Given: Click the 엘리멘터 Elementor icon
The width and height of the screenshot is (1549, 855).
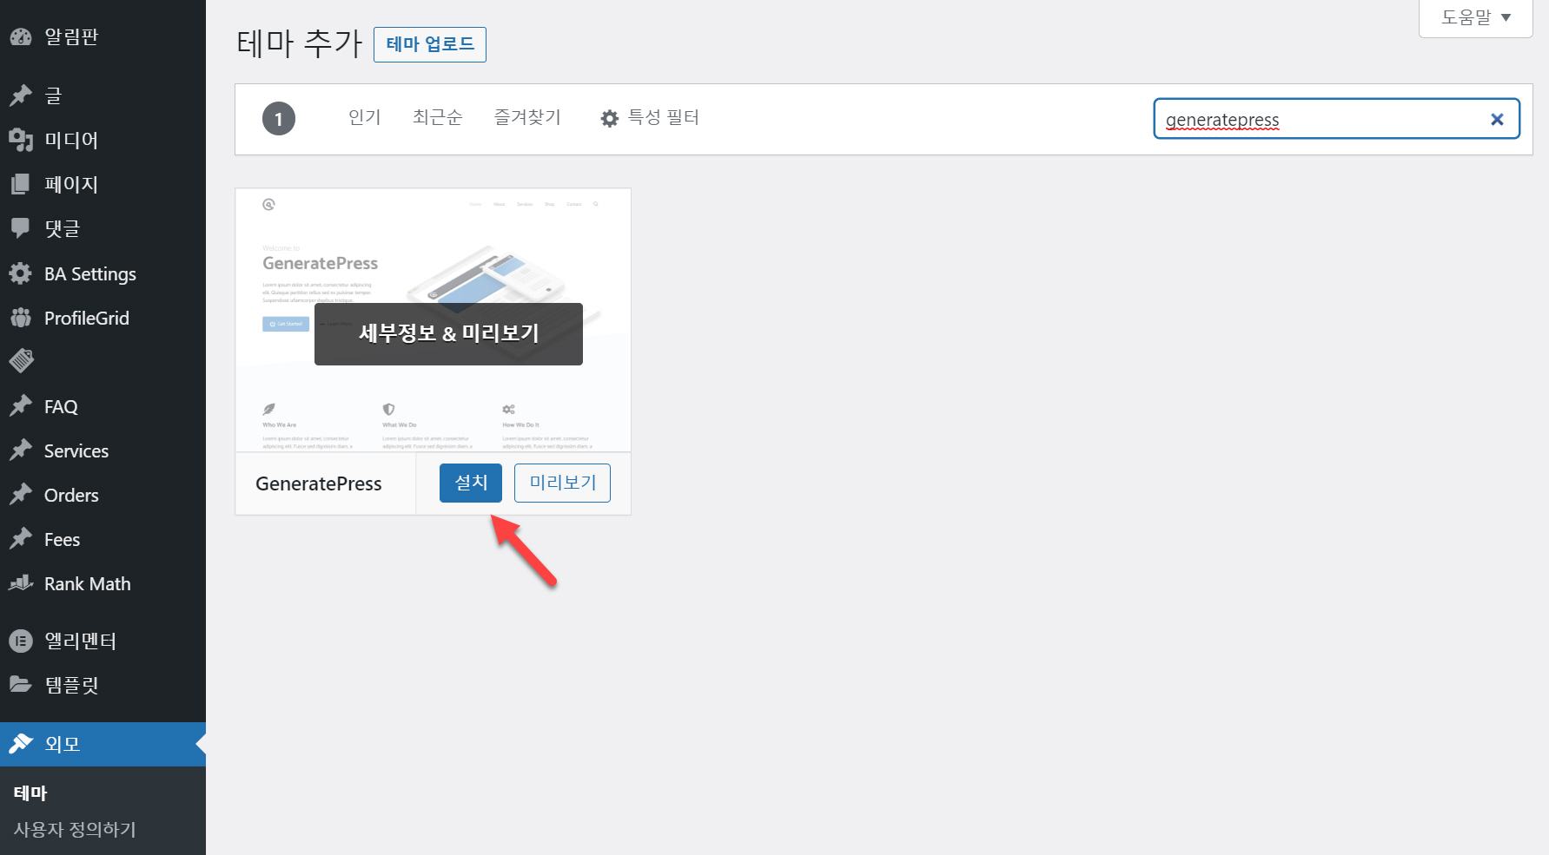Looking at the screenshot, I should [21, 641].
